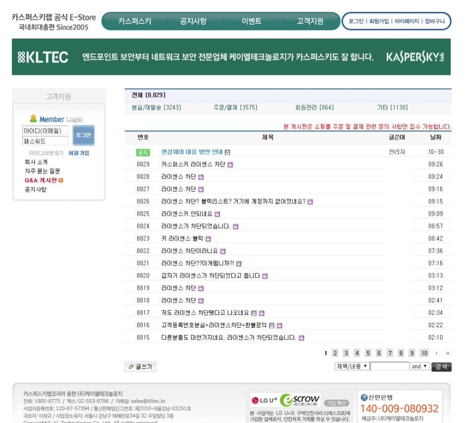Click lock icon on post 8819

(x=201, y=288)
